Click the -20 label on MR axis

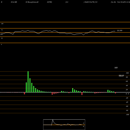127,98
